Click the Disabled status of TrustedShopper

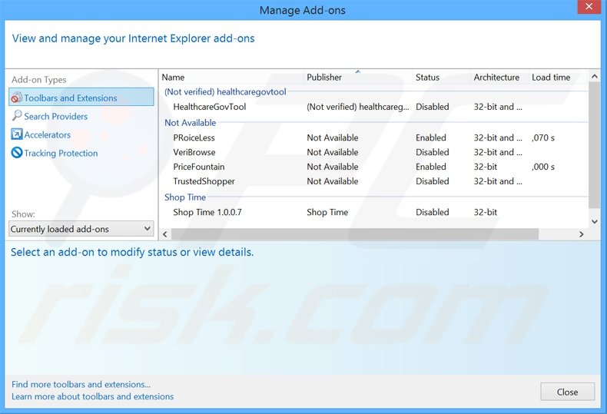pos(433,181)
